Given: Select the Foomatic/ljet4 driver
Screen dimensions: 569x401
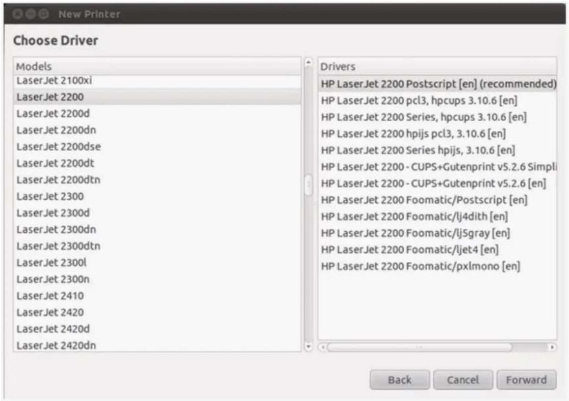Looking at the screenshot, I should click(437, 250).
